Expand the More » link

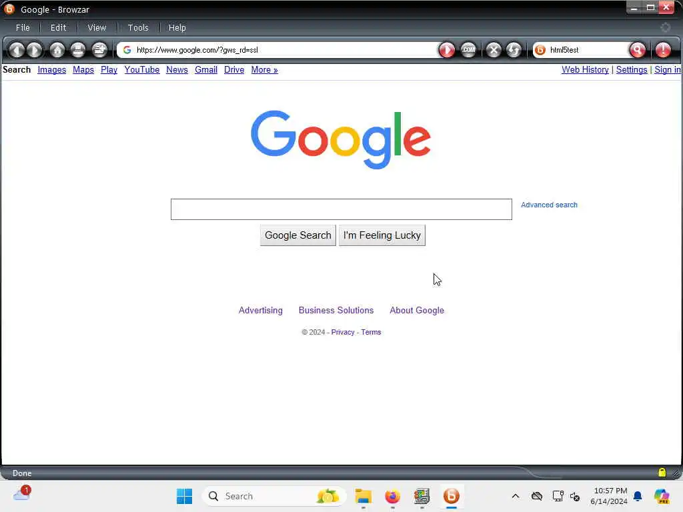(264, 69)
